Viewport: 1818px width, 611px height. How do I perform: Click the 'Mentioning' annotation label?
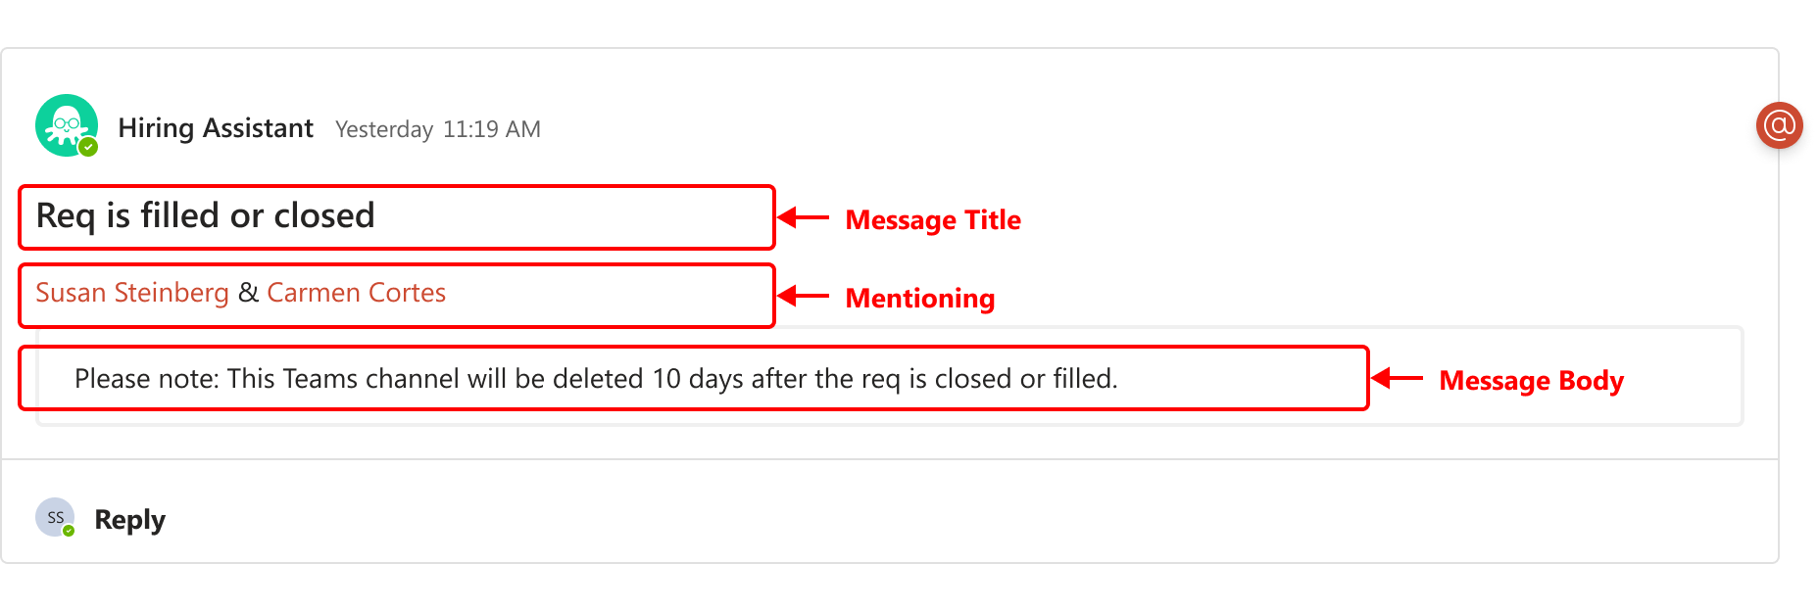(x=920, y=299)
